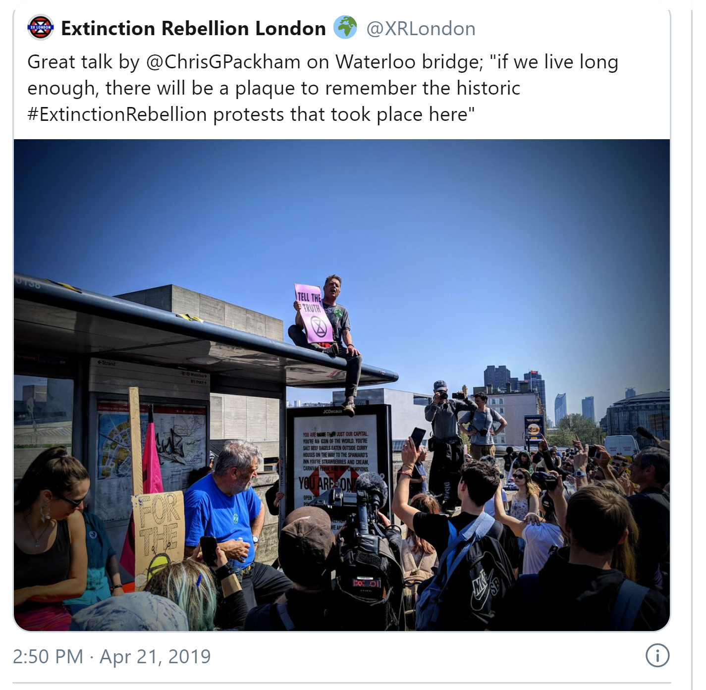The image size is (706, 690).
Task: Click the @XRLondon handle
Action: click(x=421, y=29)
